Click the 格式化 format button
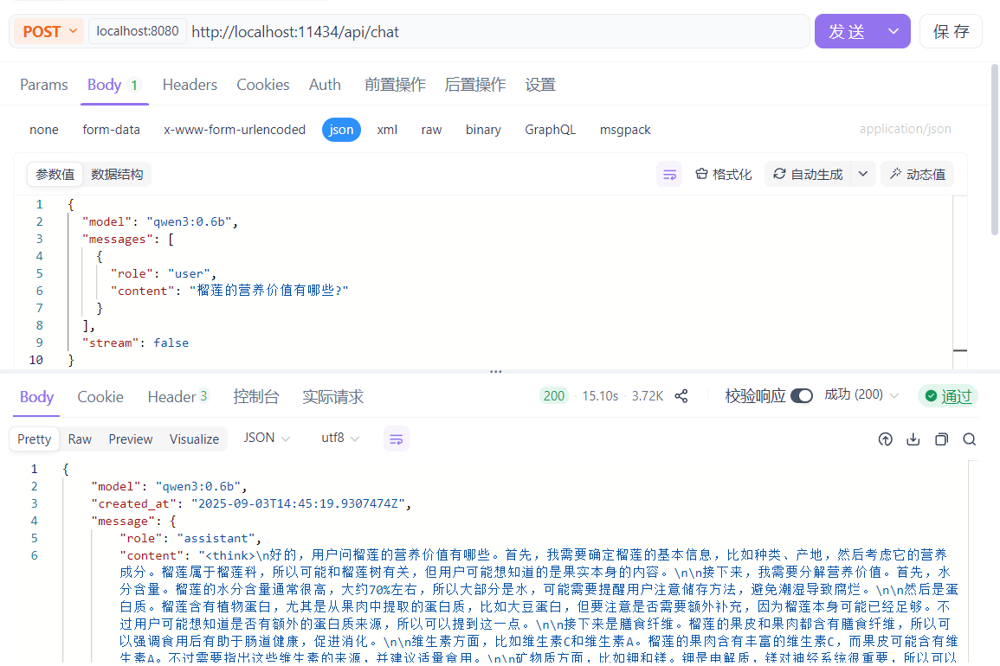Screen dimensions: 1000x666 pos(724,175)
